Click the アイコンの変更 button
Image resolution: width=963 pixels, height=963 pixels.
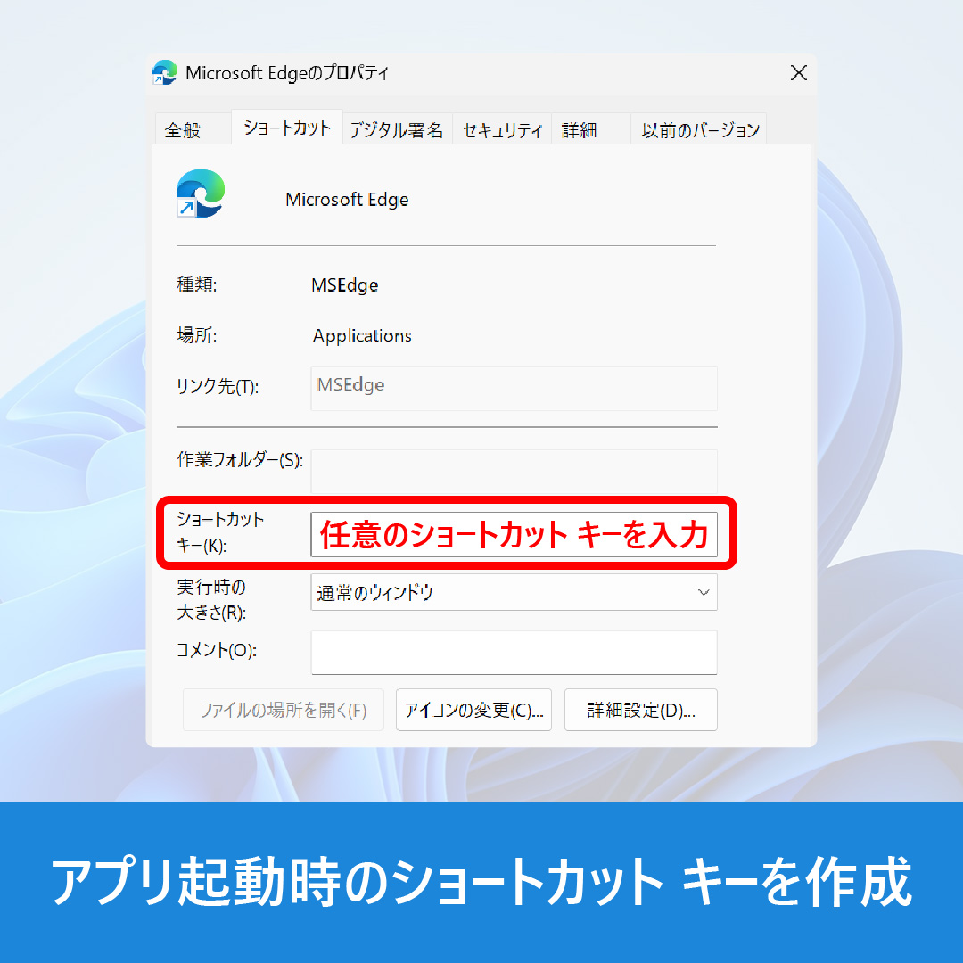473,710
